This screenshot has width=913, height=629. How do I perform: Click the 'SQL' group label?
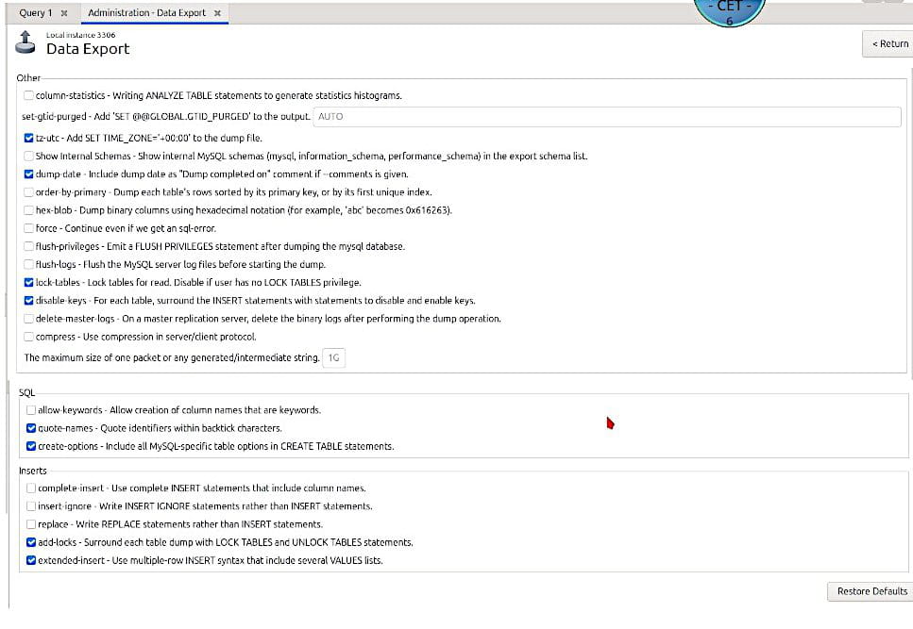point(26,392)
